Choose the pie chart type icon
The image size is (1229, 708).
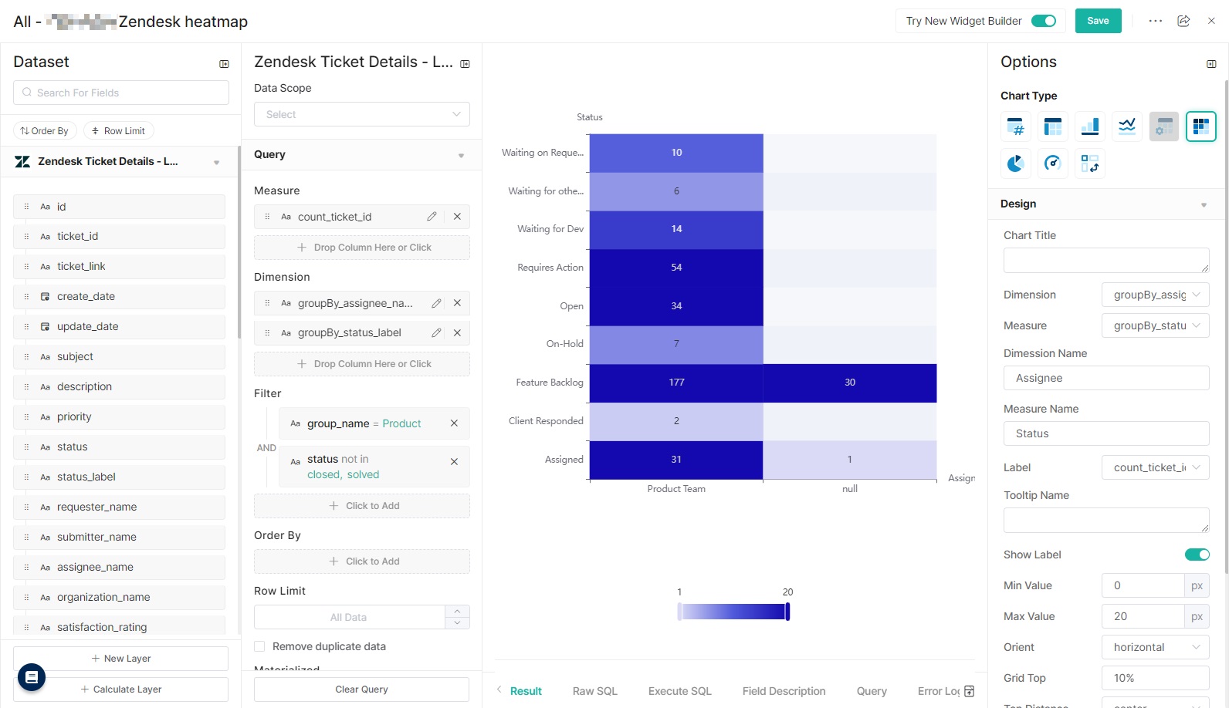[1015, 164]
